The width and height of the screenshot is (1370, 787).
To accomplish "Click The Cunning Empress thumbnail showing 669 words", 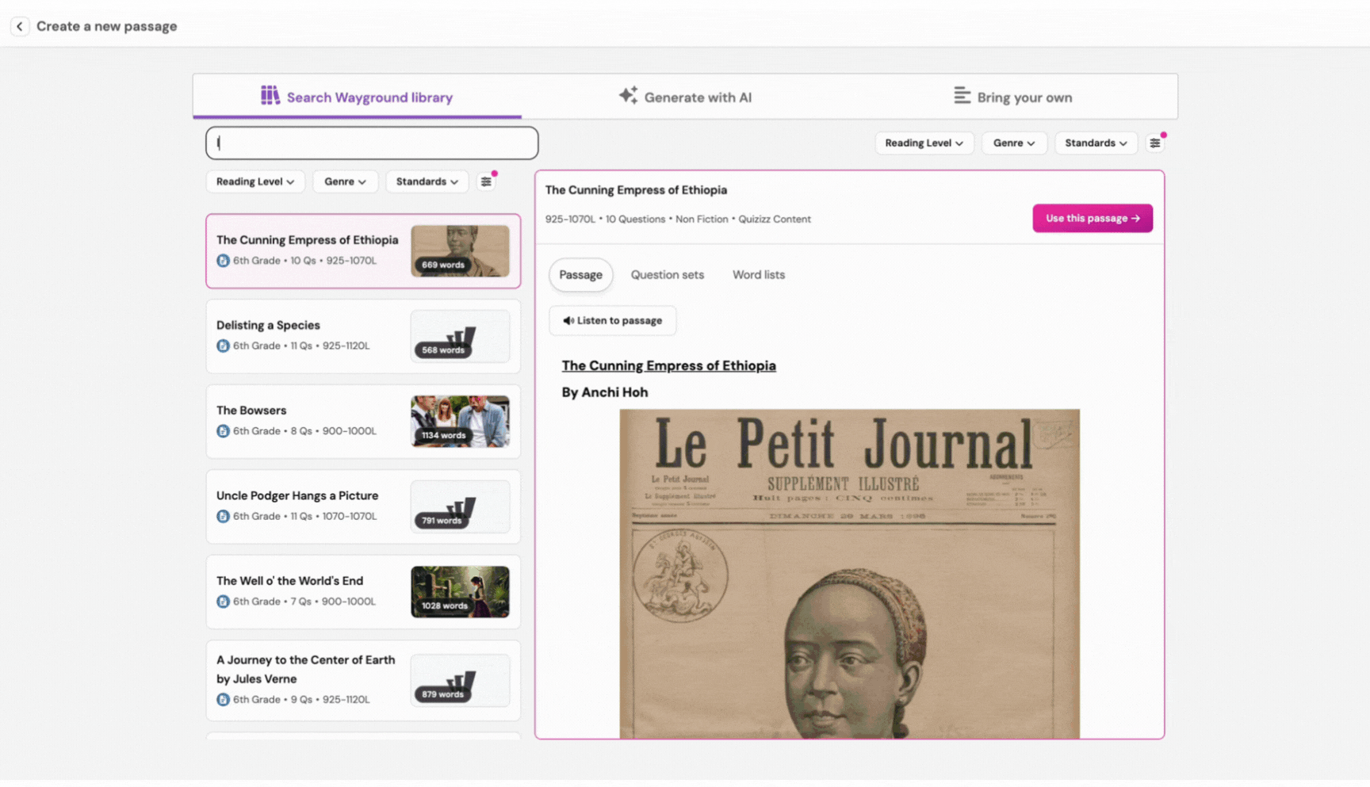I will tap(460, 251).
